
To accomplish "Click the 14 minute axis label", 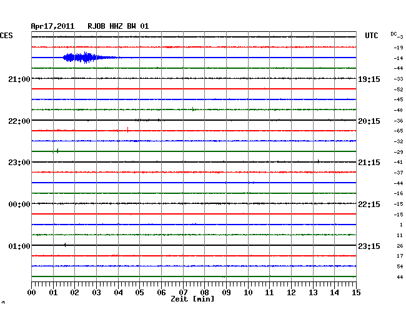I will (x=334, y=292).
